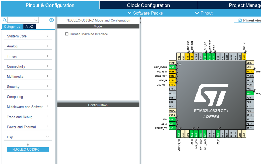
Task: Select gray pin PC9 on chip
Action: (x=250, y=98)
